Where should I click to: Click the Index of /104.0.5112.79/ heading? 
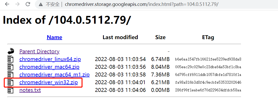tap(67, 20)
